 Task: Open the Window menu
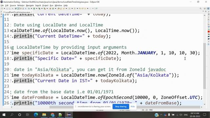tap(58, 6)
